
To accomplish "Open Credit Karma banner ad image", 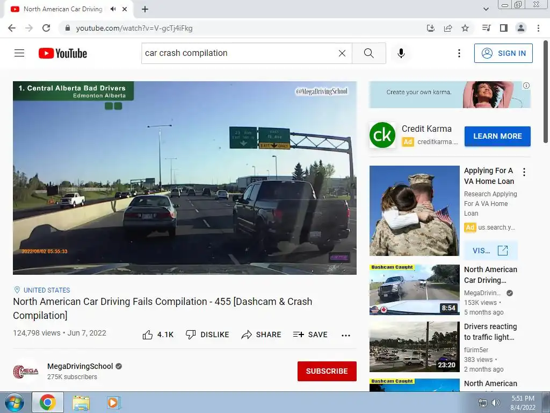I will 450,95.
